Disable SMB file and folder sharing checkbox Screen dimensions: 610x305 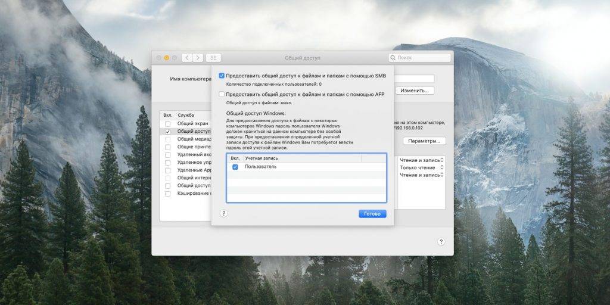click(x=222, y=76)
